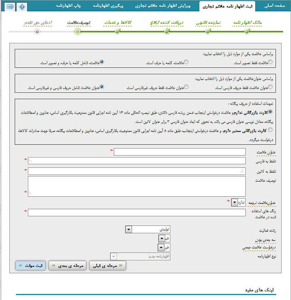Click the مرحله ی قبلی button
Screen dimensions: 291x300
click(108, 266)
